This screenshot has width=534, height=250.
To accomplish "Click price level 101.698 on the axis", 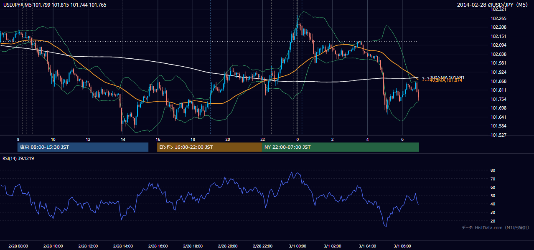I will point(498,108).
